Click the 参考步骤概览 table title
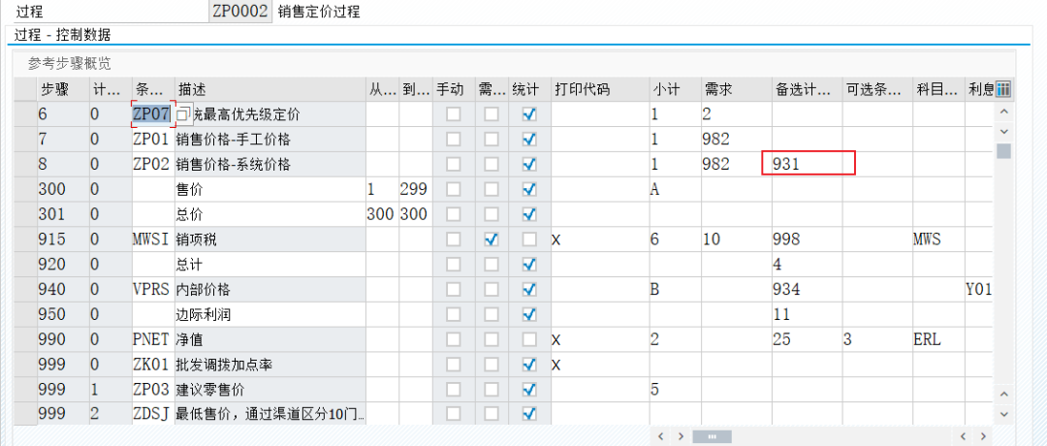 [x=69, y=64]
